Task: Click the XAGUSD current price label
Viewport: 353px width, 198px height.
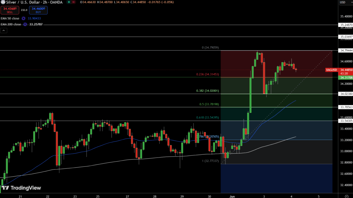Action: pyautogui.click(x=332, y=70)
